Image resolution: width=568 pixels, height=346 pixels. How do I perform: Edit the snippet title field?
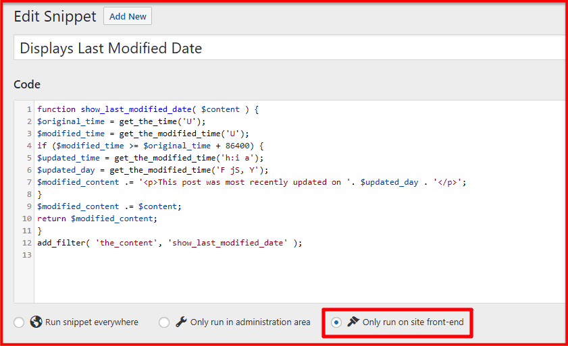click(289, 48)
